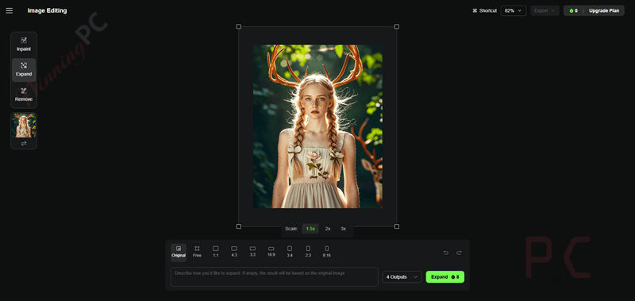Click the green Expand button

(445, 276)
